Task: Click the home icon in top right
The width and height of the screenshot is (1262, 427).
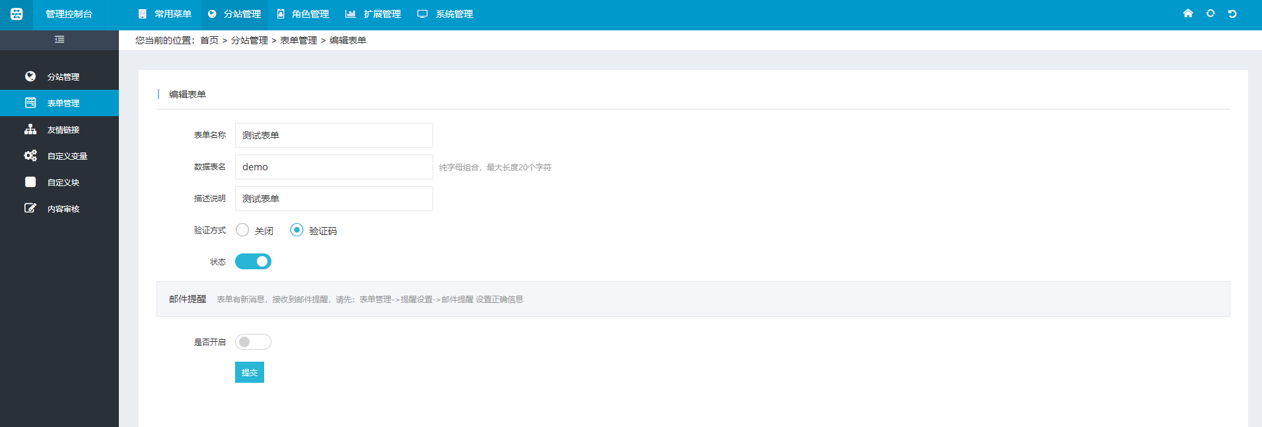Action: 1188,13
